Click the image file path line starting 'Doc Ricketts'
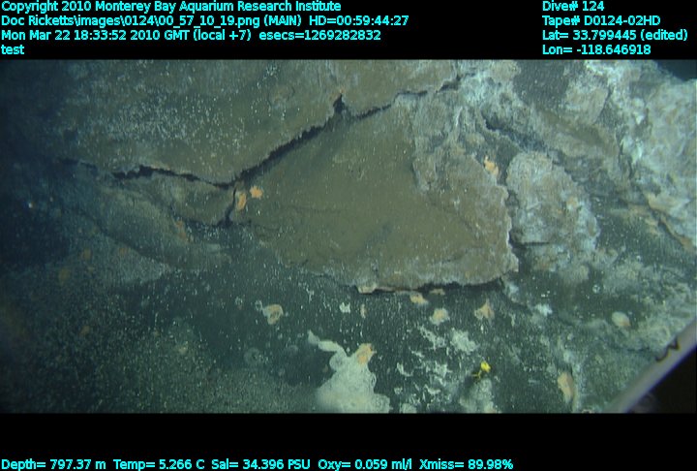The image size is (697, 471). [x=205, y=21]
